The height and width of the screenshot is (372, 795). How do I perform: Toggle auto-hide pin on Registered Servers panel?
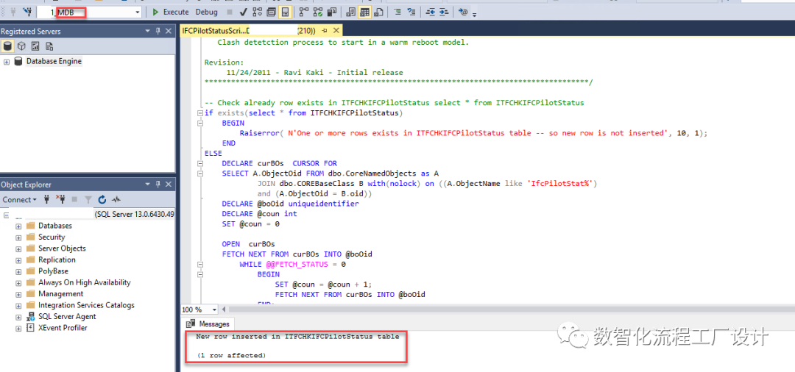(158, 32)
